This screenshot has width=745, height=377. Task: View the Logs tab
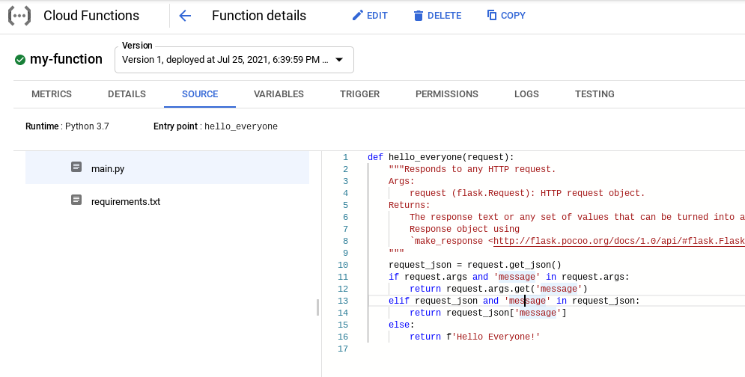point(526,94)
